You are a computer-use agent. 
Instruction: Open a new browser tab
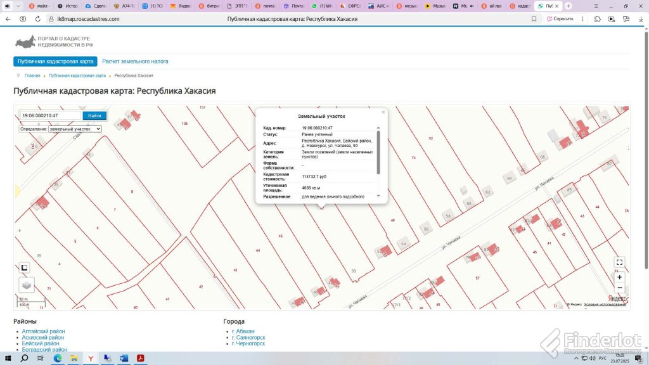pos(568,6)
